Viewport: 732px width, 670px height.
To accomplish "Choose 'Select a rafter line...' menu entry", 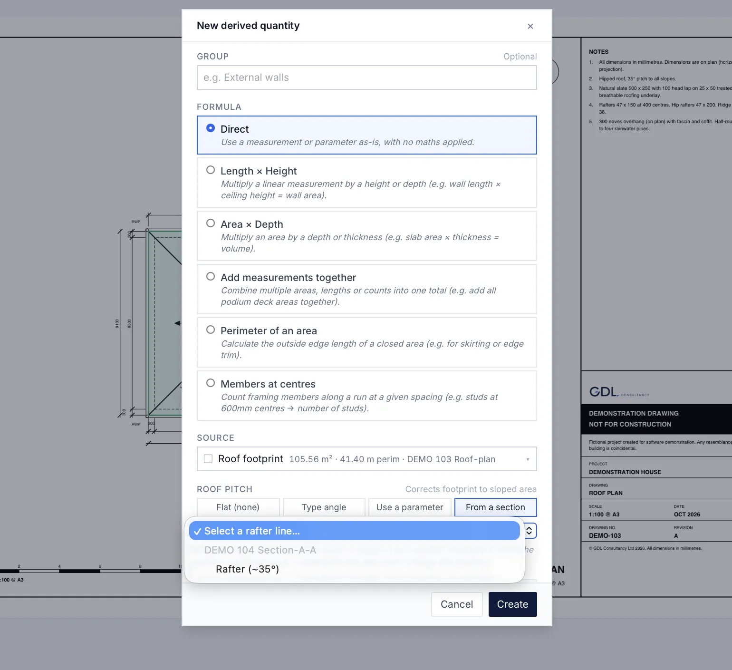I will pos(354,531).
